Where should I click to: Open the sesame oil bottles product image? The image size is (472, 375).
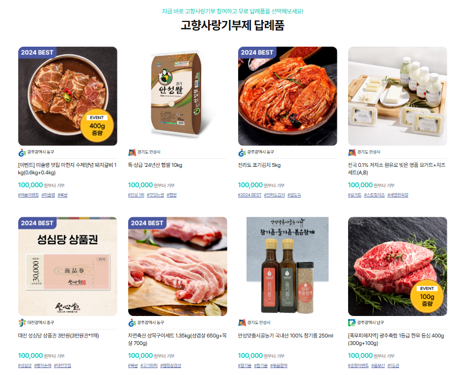click(287, 267)
